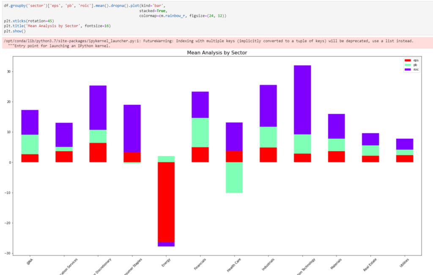Click the green pb legend swatch

408,65
